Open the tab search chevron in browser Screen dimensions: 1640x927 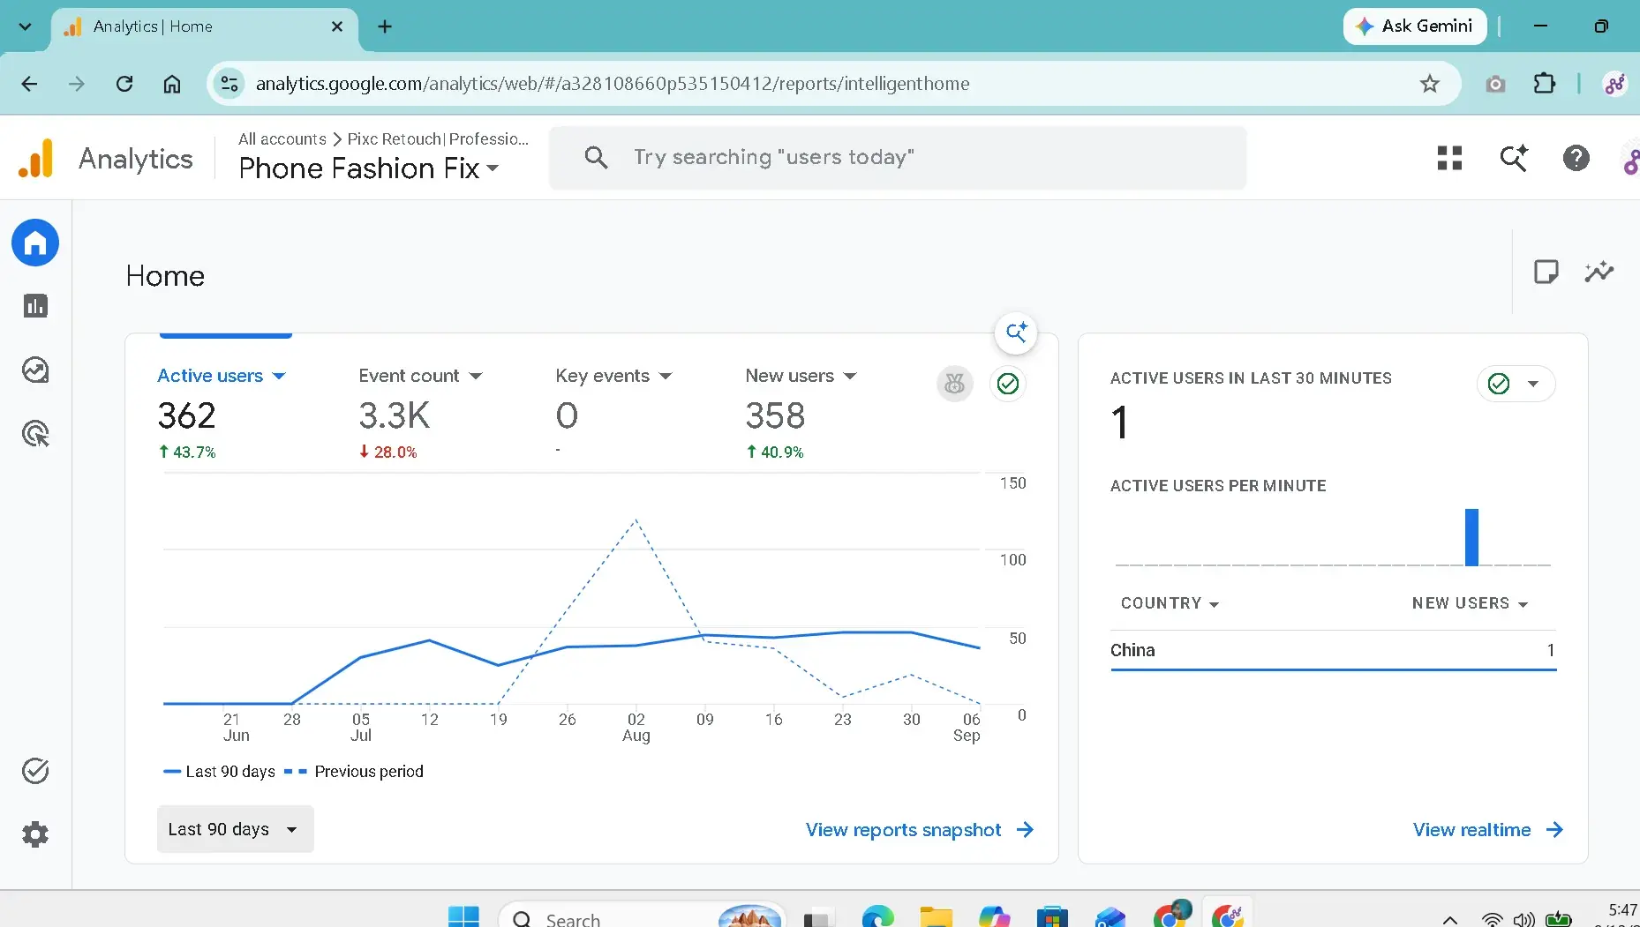pos(25,26)
